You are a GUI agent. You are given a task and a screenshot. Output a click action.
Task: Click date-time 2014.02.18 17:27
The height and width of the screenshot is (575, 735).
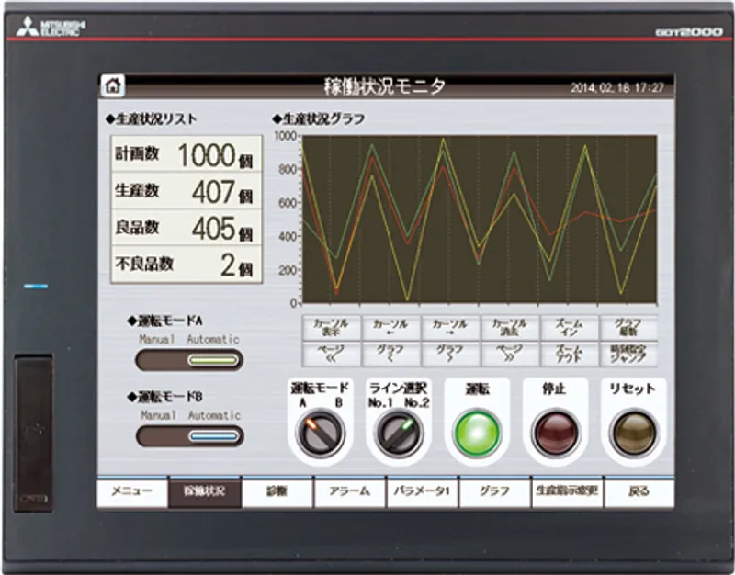click(616, 87)
